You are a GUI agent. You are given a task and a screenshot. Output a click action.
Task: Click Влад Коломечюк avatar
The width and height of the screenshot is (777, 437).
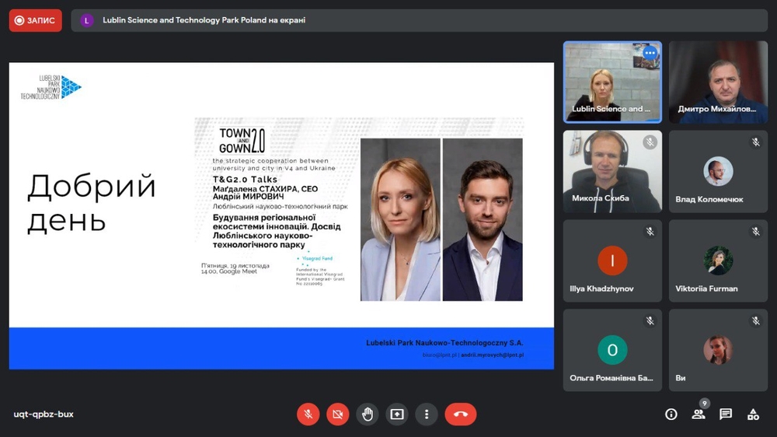[718, 171]
